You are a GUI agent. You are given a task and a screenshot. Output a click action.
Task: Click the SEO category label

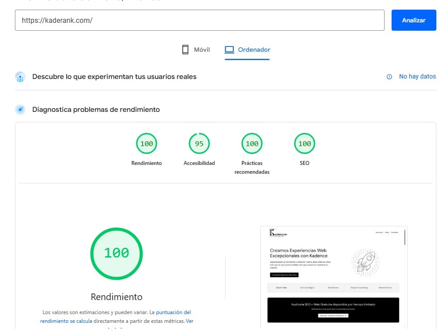(x=304, y=163)
